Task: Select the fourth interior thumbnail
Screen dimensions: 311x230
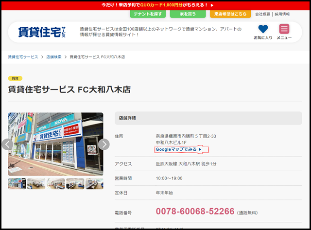Action: [x=75, y=184]
